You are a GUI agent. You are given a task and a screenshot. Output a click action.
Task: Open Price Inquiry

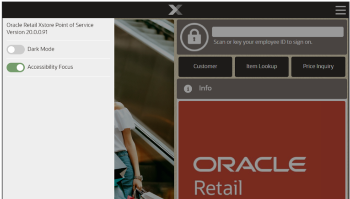[318, 66]
